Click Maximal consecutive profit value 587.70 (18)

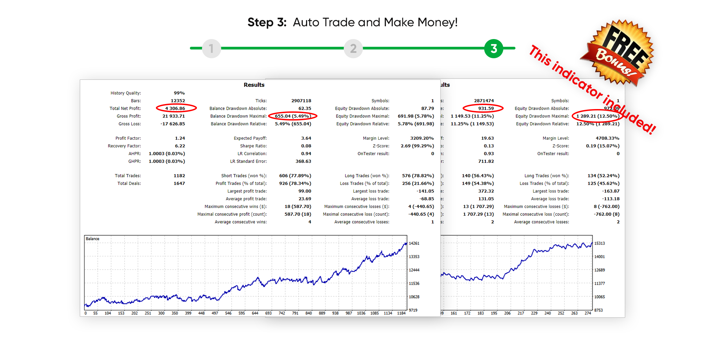tap(298, 214)
